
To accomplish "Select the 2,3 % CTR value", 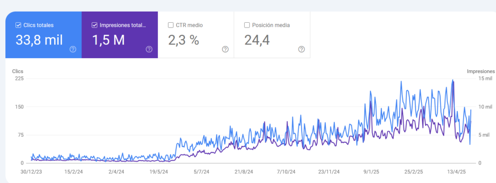I will coord(184,40).
